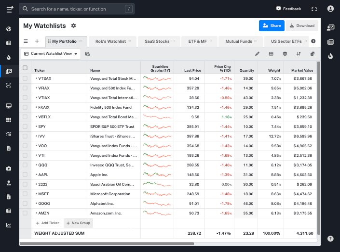Open the My Portfolio tab options menu
Screen dimensions: 340x252
click(81, 41)
